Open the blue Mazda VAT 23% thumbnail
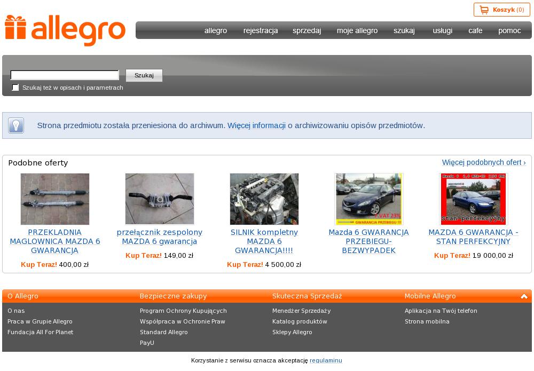The image size is (534, 371). click(369, 199)
